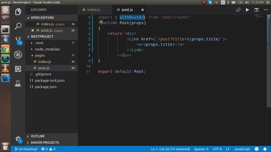This screenshot has width=271, height=152.
Task: Open the Explorer view in activity bar
Action: click(18, 12)
